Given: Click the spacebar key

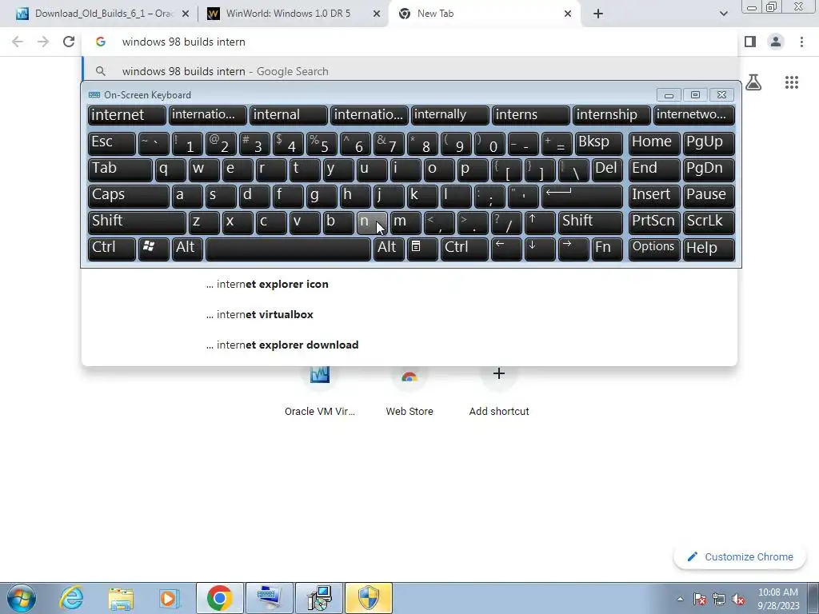Looking at the screenshot, I should pyautogui.click(x=288, y=249).
